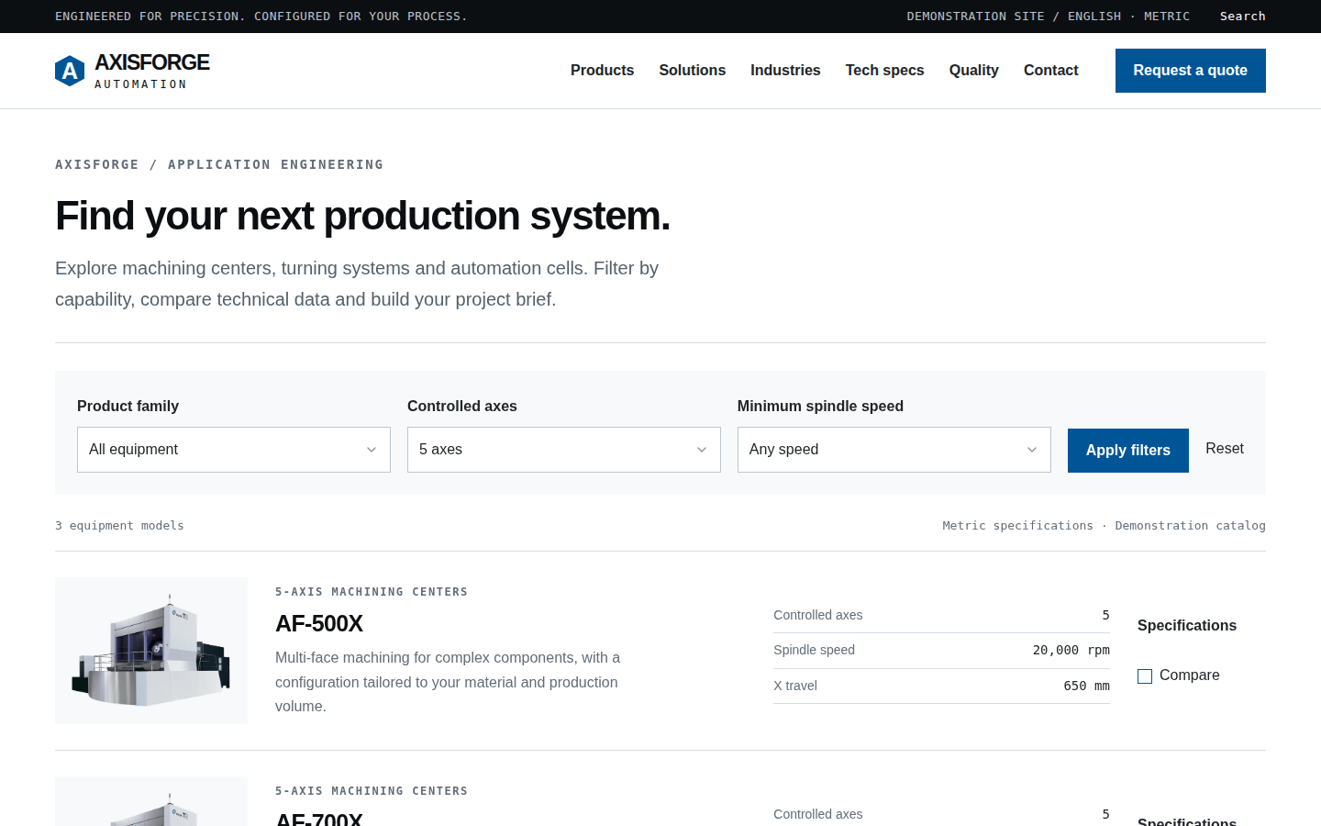Navigate to the Quality page
Image resolution: width=1321 pixels, height=826 pixels.
tap(973, 71)
